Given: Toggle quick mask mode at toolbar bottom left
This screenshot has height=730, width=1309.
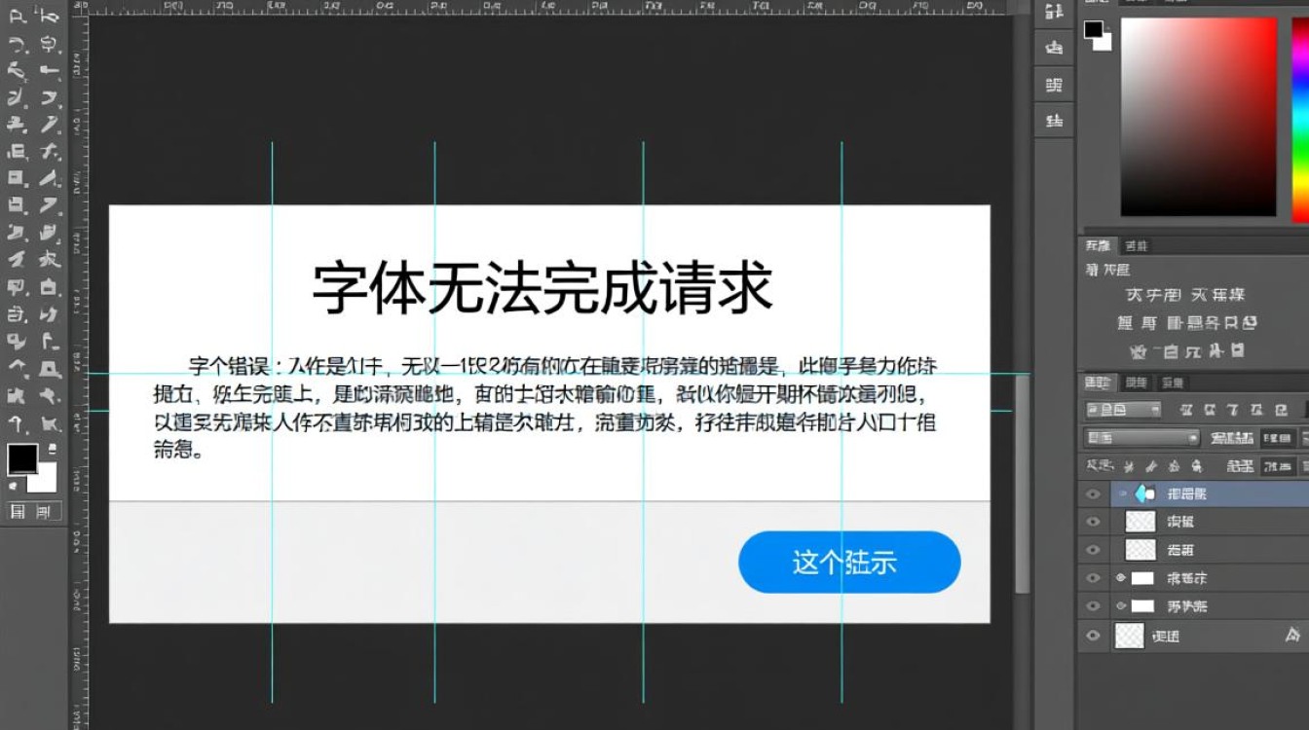Looking at the screenshot, I should click(19, 511).
